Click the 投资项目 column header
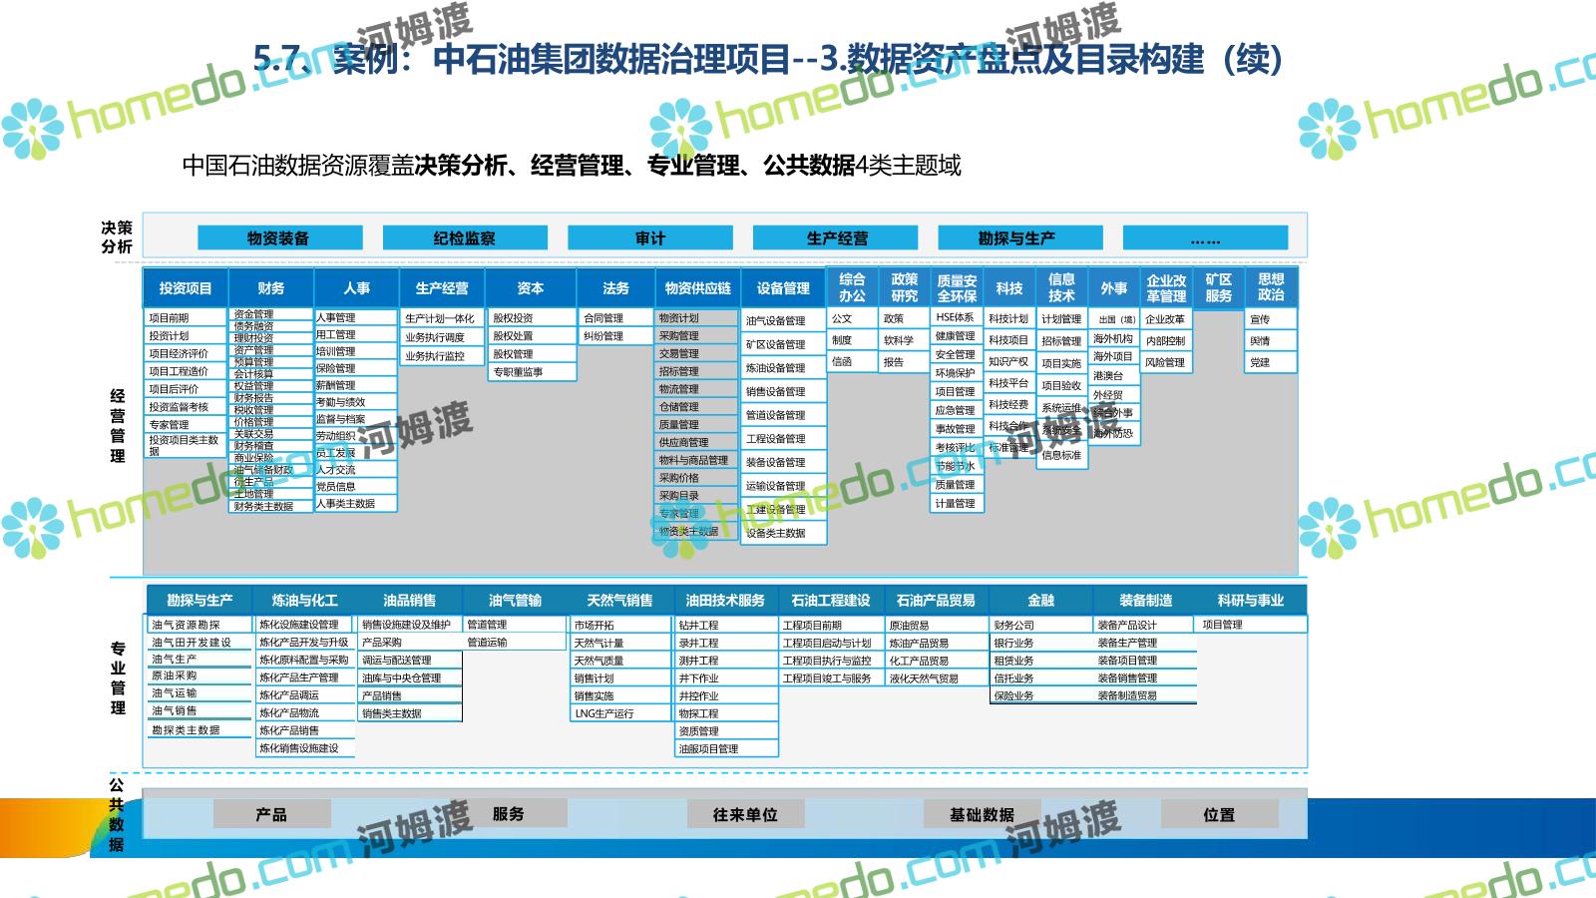This screenshot has height=898, width=1596. [x=186, y=288]
